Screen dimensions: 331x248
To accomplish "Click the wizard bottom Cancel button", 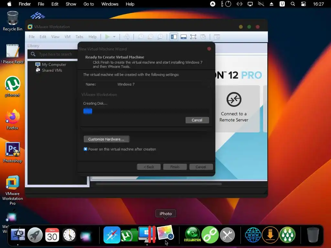I will tap(201, 167).
